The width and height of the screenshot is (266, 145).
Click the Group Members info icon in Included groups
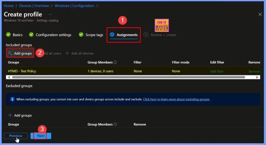[x=115, y=62]
